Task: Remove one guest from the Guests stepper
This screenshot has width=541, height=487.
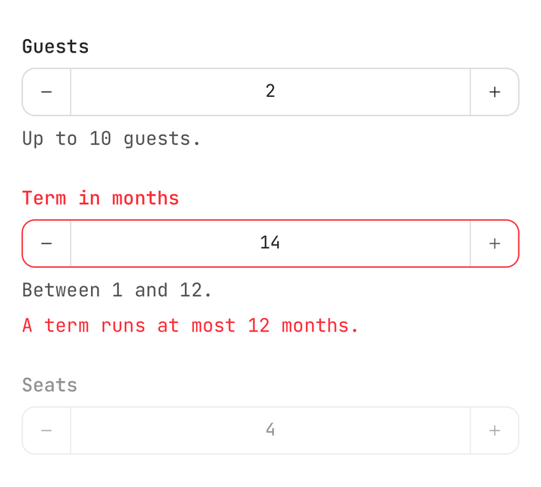Action: pyautogui.click(x=47, y=92)
